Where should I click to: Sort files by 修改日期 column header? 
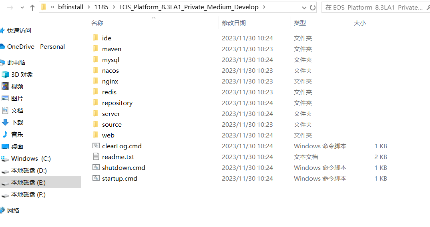click(234, 23)
